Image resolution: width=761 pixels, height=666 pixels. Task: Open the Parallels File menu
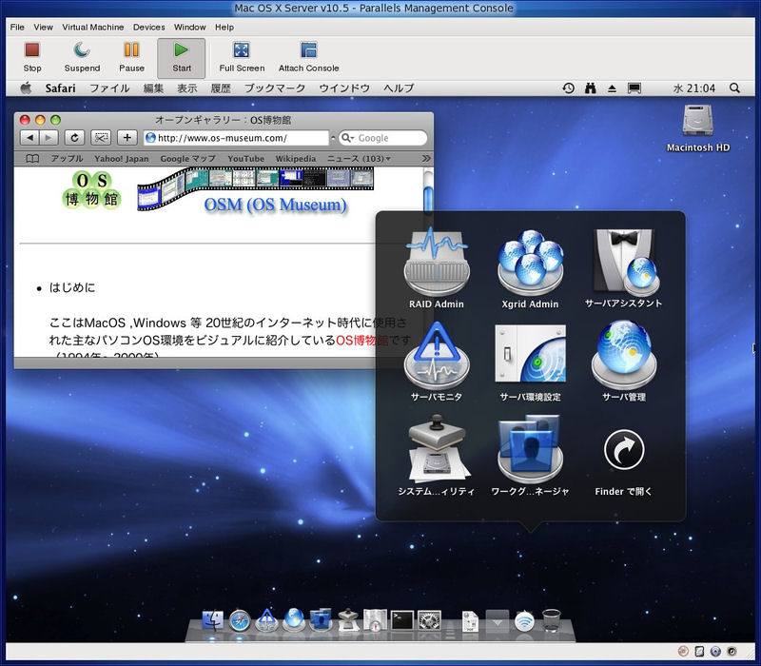tap(17, 28)
